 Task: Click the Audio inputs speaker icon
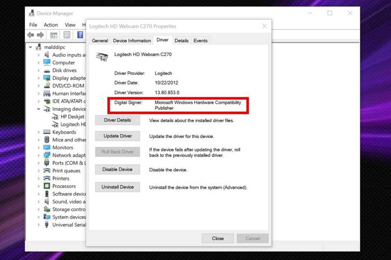pos(46,55)
